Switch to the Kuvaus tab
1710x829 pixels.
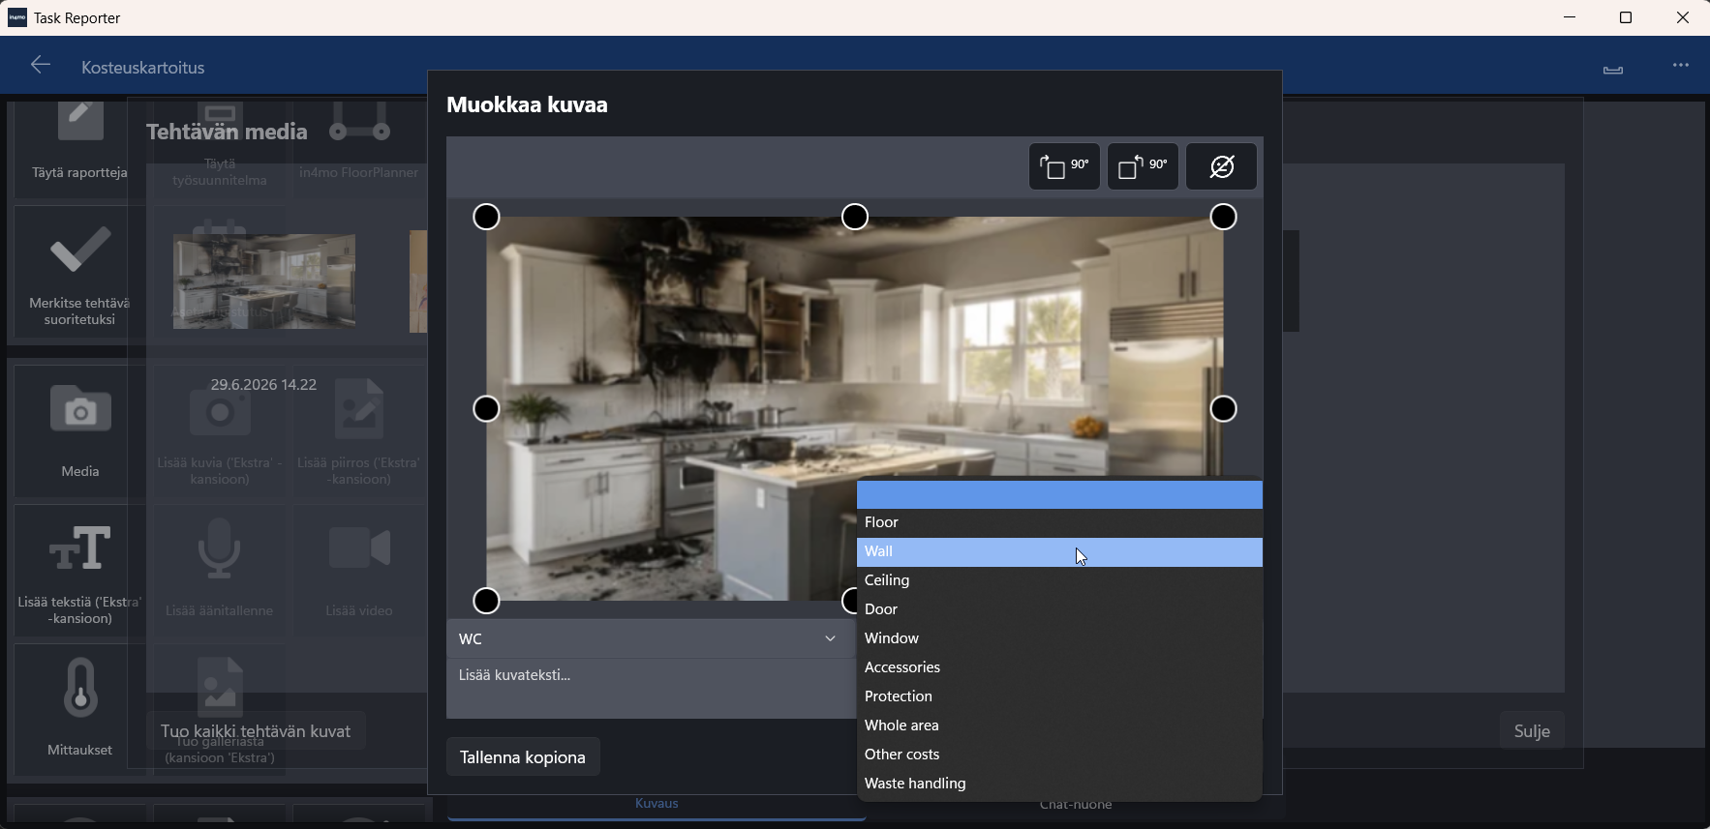point(657,804)
